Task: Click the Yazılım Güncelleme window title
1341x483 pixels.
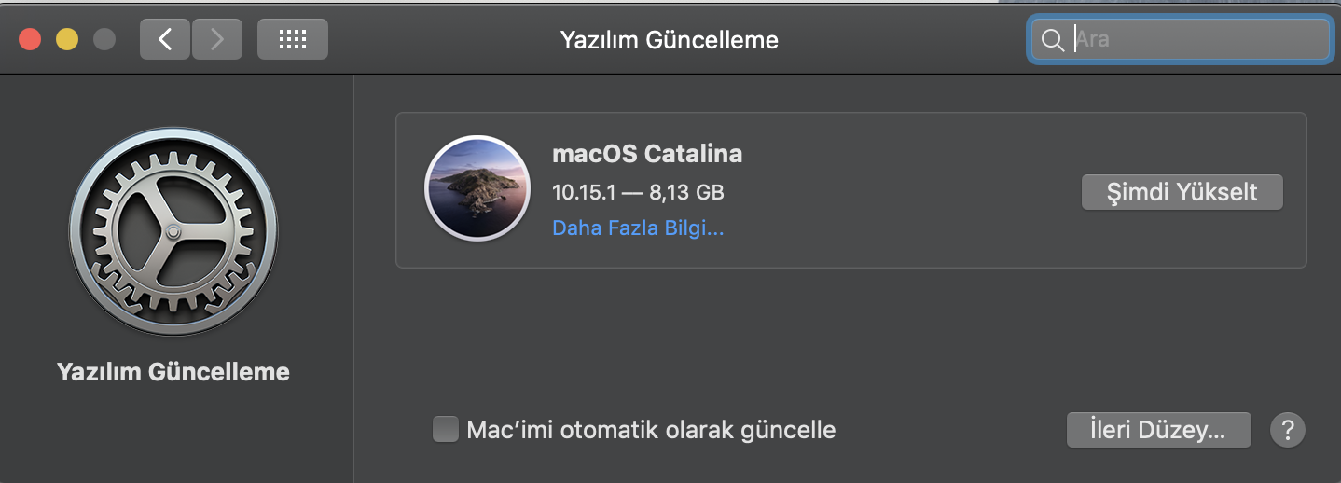Action: coord(670,40)
